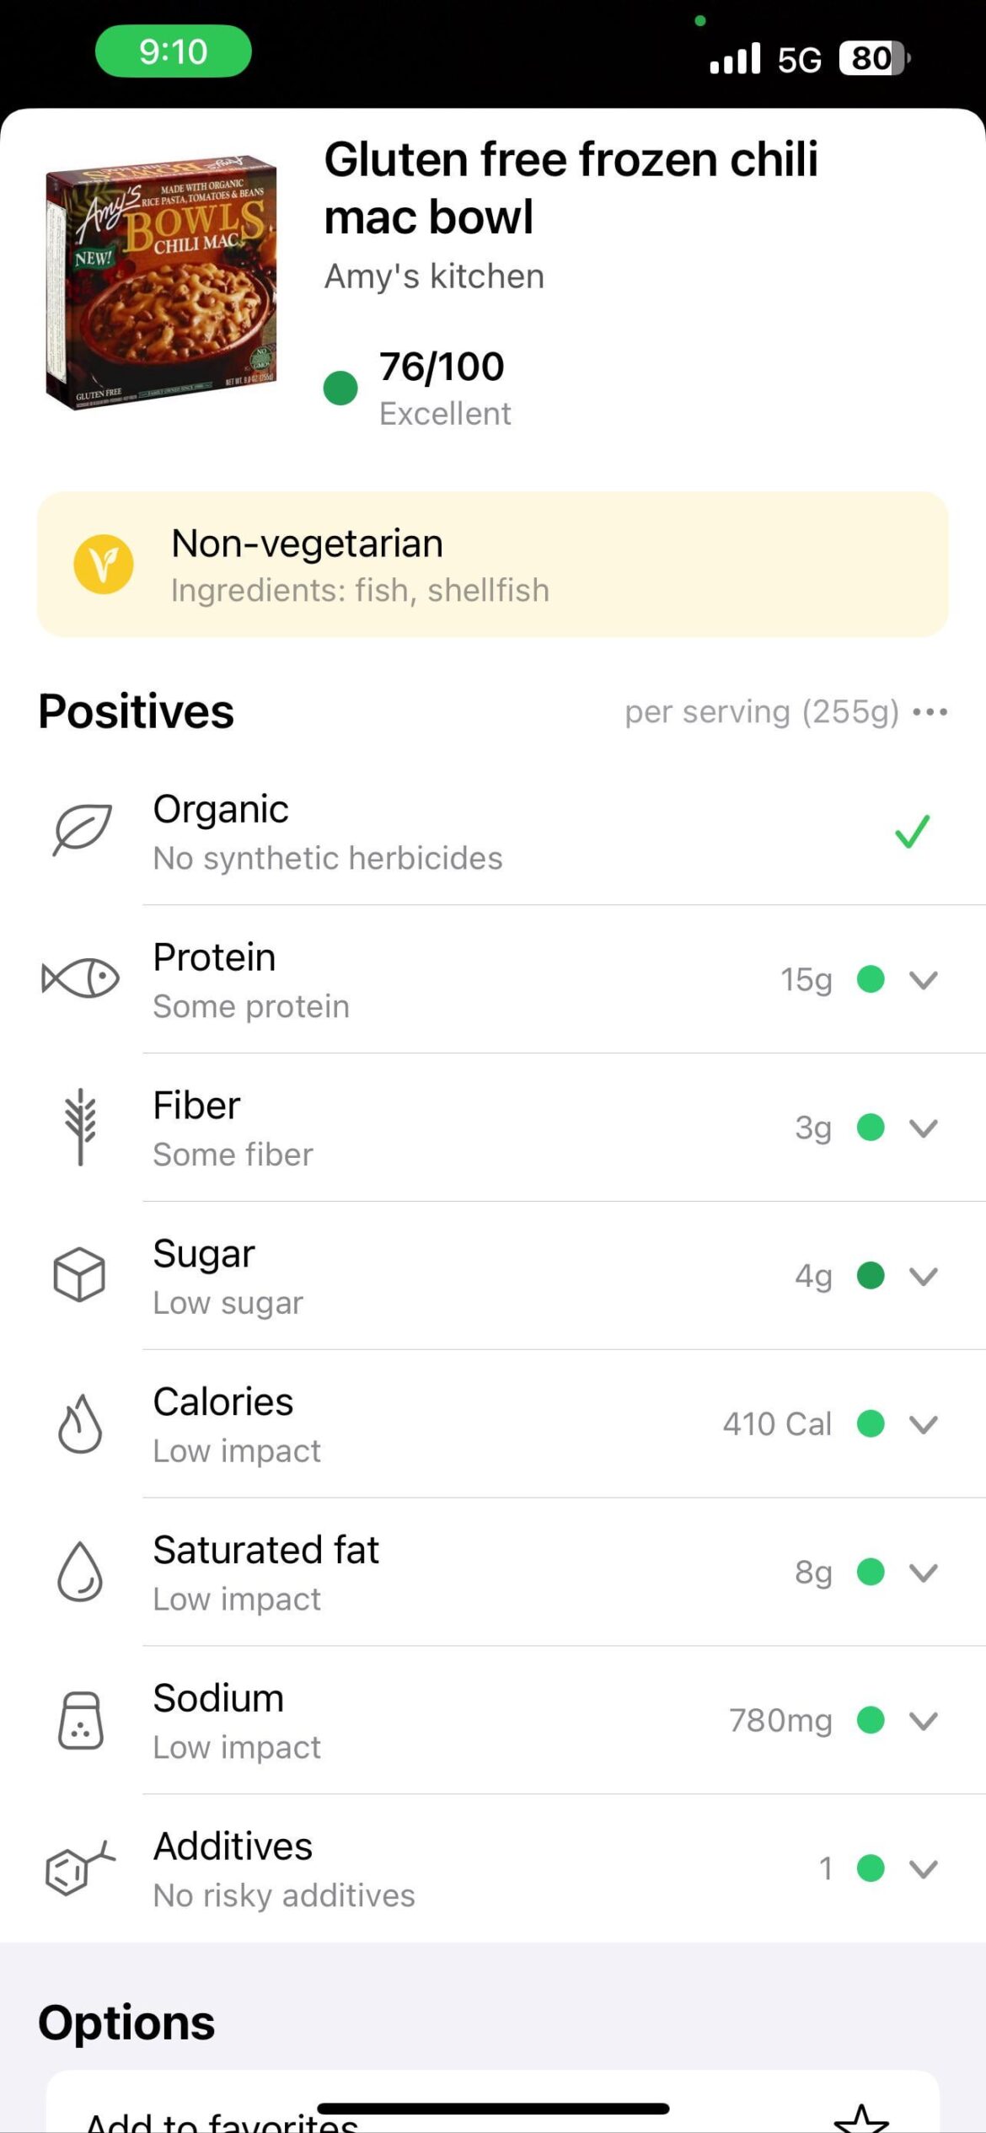Expand the Sugar details chevron
Viewport: 986px width, 2133px height.
[924, 1276]
